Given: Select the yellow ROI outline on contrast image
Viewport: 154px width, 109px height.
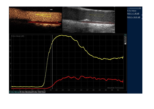Looking at the screenshot, I should click(x=44, y=15).
